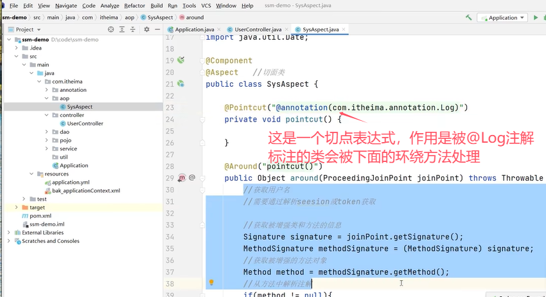The image size is (546, 297).
Task: Close the SysAspect.java tab
Action: (344, 30)
